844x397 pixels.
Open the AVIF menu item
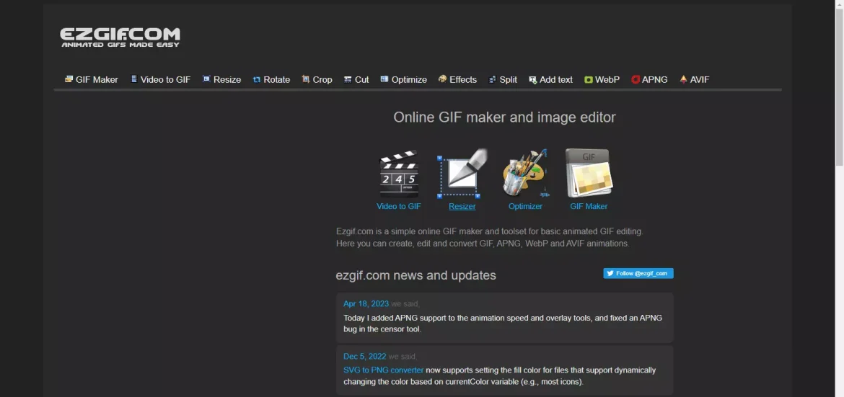[695, 79]
